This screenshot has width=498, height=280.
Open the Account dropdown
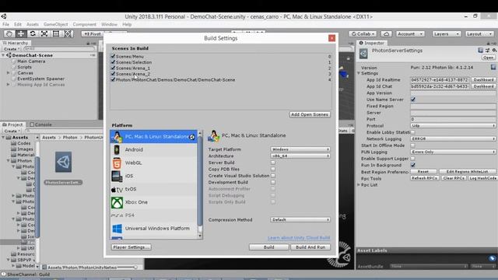click(x=410, y=33)
